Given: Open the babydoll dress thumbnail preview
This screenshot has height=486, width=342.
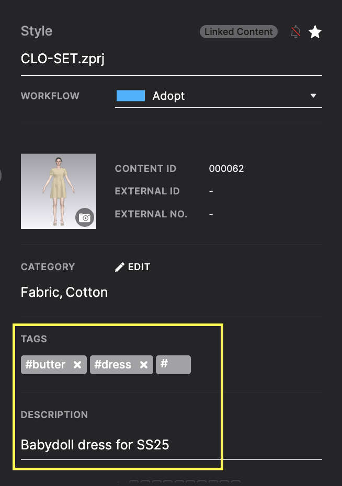Looking at the screenshot, I should 58,191.
